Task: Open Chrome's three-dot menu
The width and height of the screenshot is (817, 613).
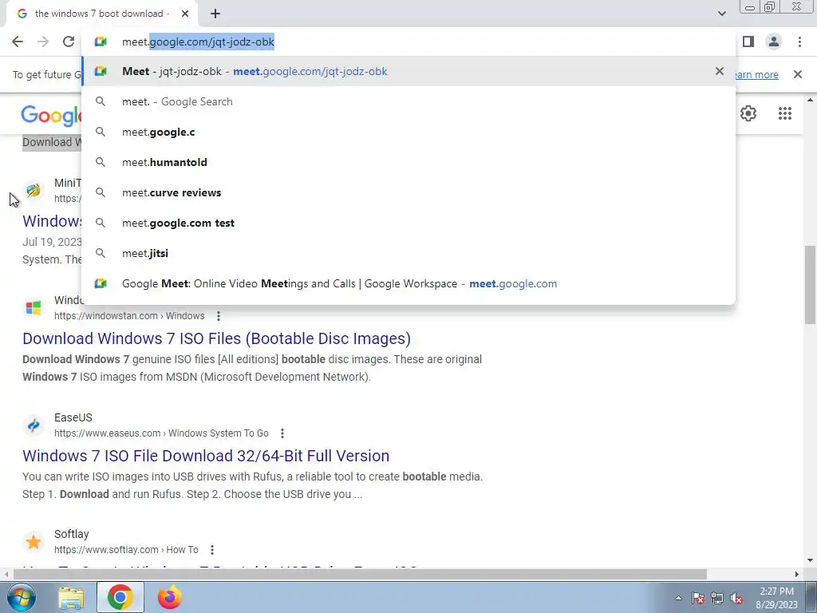Action: pos(799,42)
